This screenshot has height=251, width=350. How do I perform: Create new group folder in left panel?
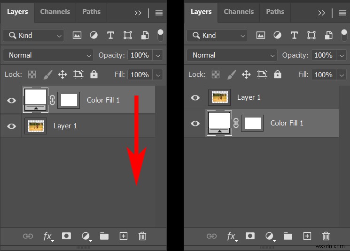click(x=104, y=236)
